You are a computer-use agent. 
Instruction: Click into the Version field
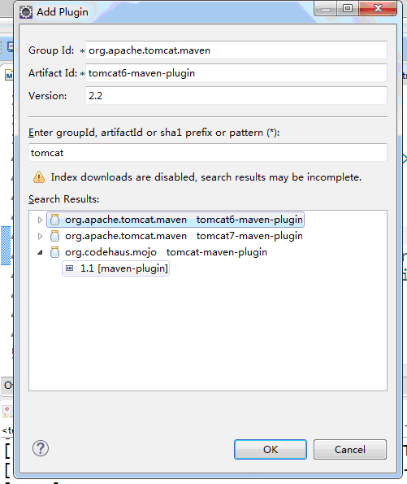236,96
